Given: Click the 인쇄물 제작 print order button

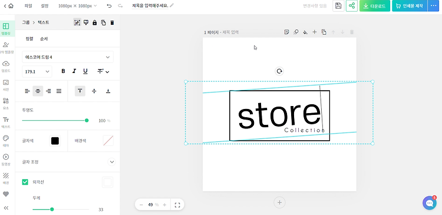Looking at the screenshot, I should pyautogui.click(x=410, y=6).
